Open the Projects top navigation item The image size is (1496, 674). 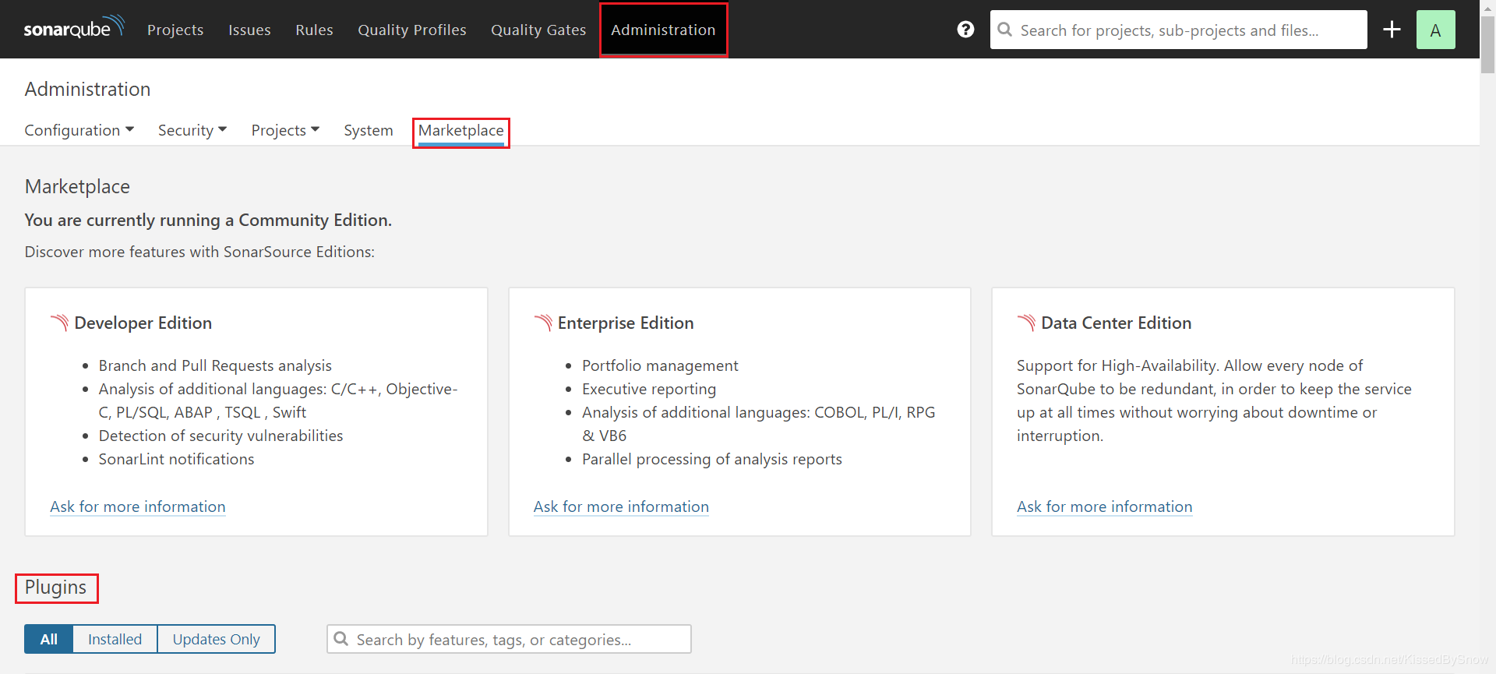point(175,30)
